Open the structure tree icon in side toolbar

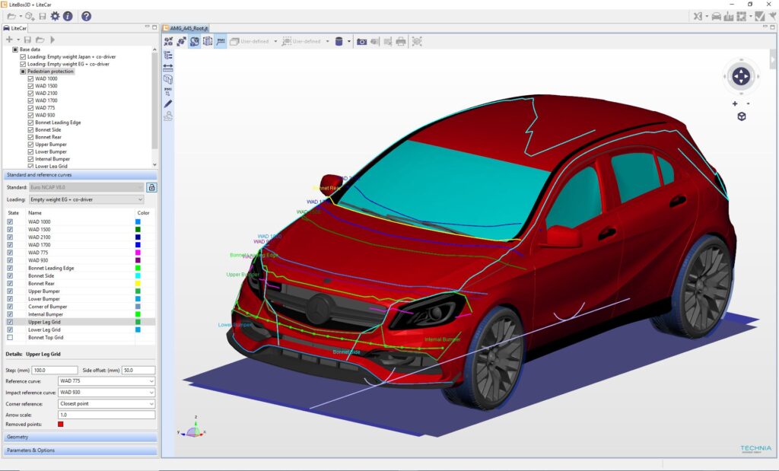point(168,55)
